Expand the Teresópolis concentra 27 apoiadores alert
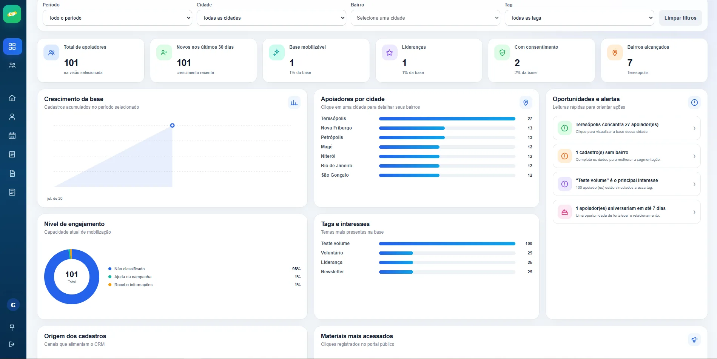 (x=626, y=128)
